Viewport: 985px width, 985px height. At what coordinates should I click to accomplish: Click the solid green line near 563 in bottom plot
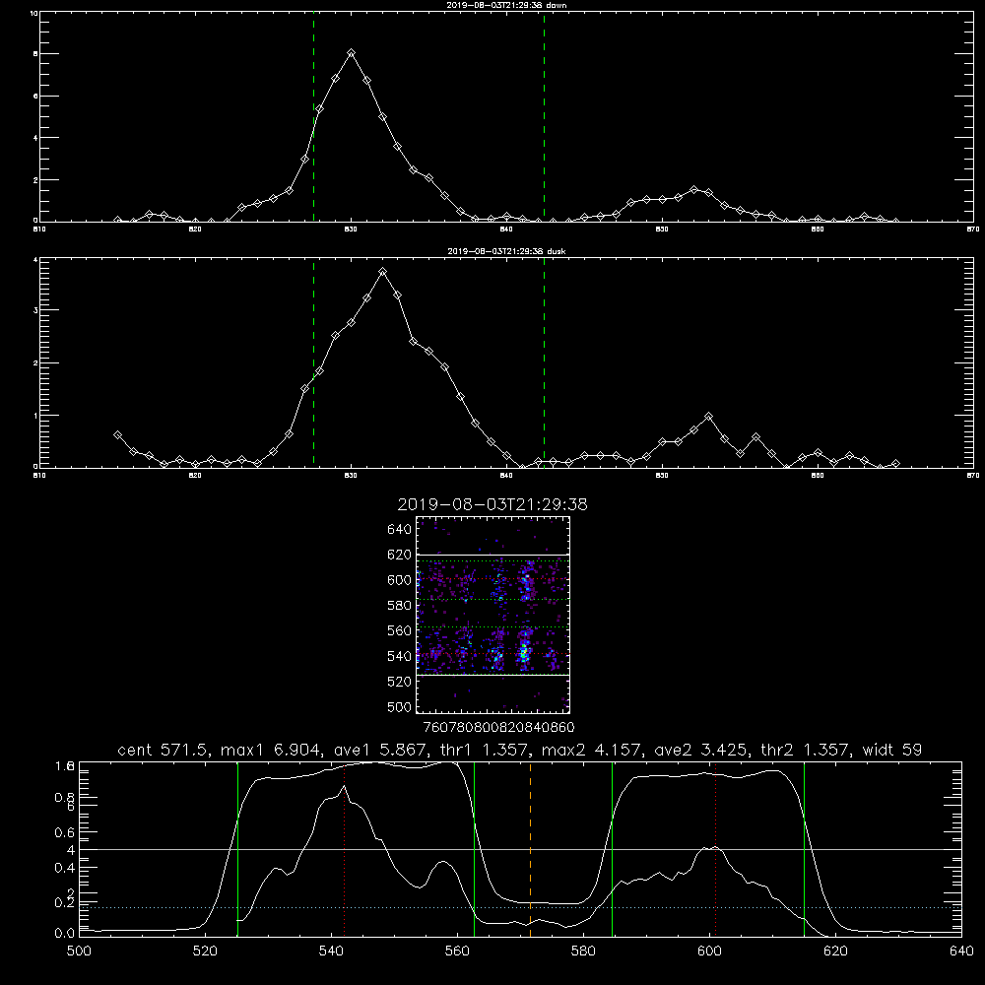pyautogui.click(x=475, y=849)
